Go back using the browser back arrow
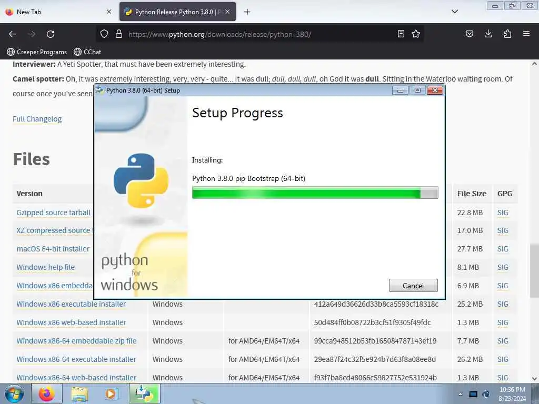This screenshot has height=404, width=539. pos(13,34)
